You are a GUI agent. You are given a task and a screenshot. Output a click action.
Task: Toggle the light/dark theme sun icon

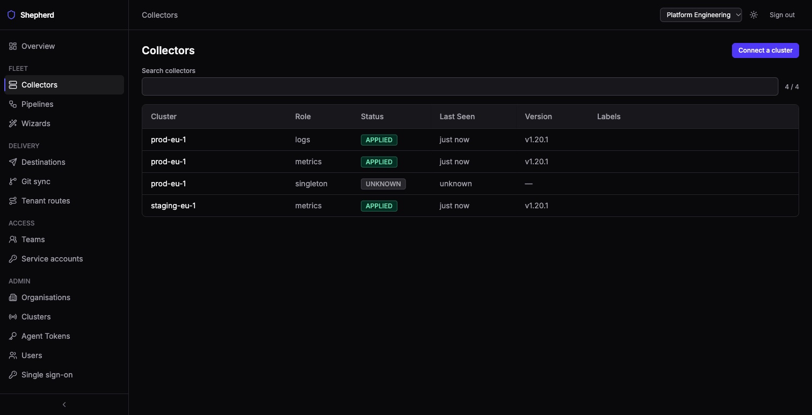click(753, 15)
